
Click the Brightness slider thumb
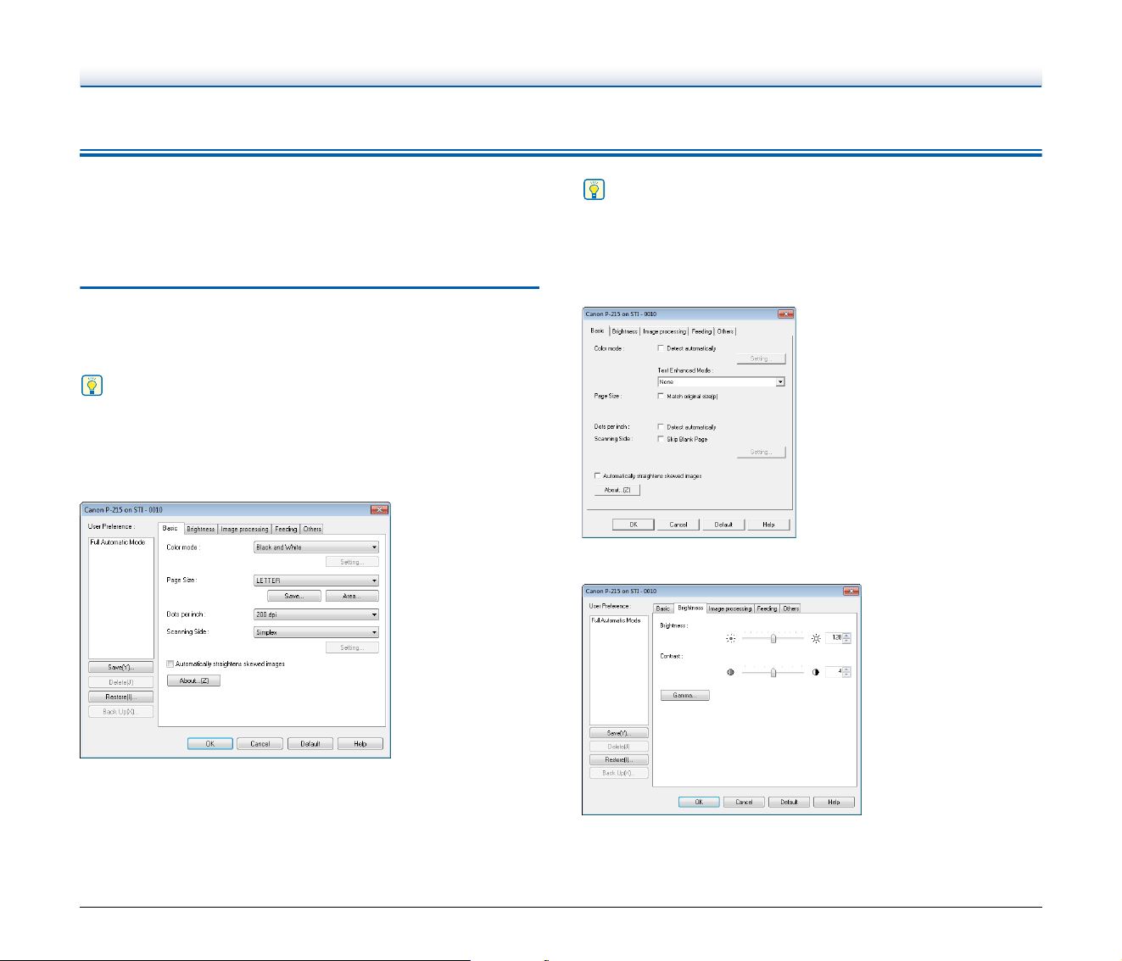click(x=773, y=638)
